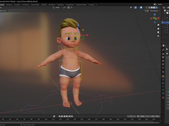Open the overlays options dropdown arrow
169x126 pixels.
tap(143, 8)
